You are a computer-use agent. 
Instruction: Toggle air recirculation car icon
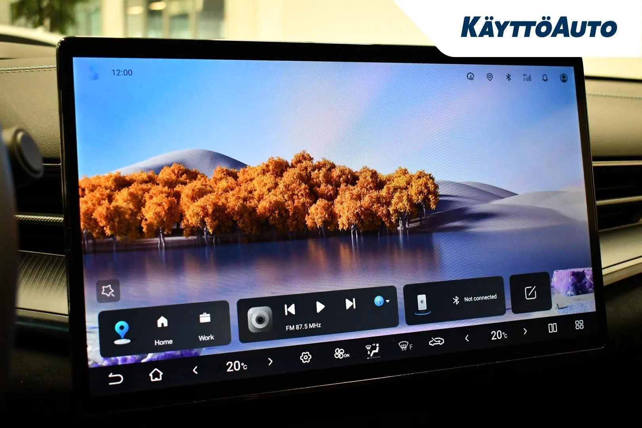pos(436,342)
